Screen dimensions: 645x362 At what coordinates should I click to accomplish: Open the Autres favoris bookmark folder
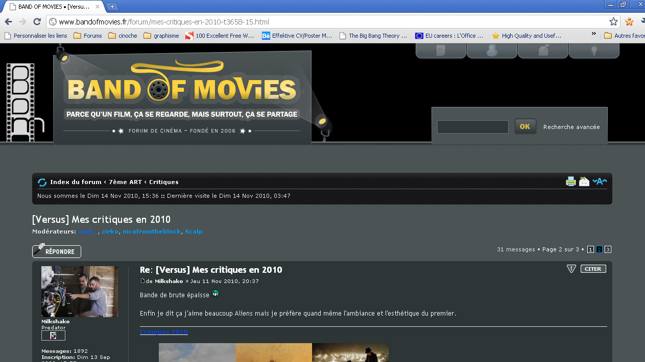(624, 36)
